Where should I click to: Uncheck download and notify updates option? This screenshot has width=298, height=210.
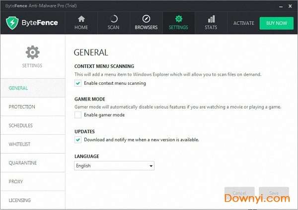point(78,140)
